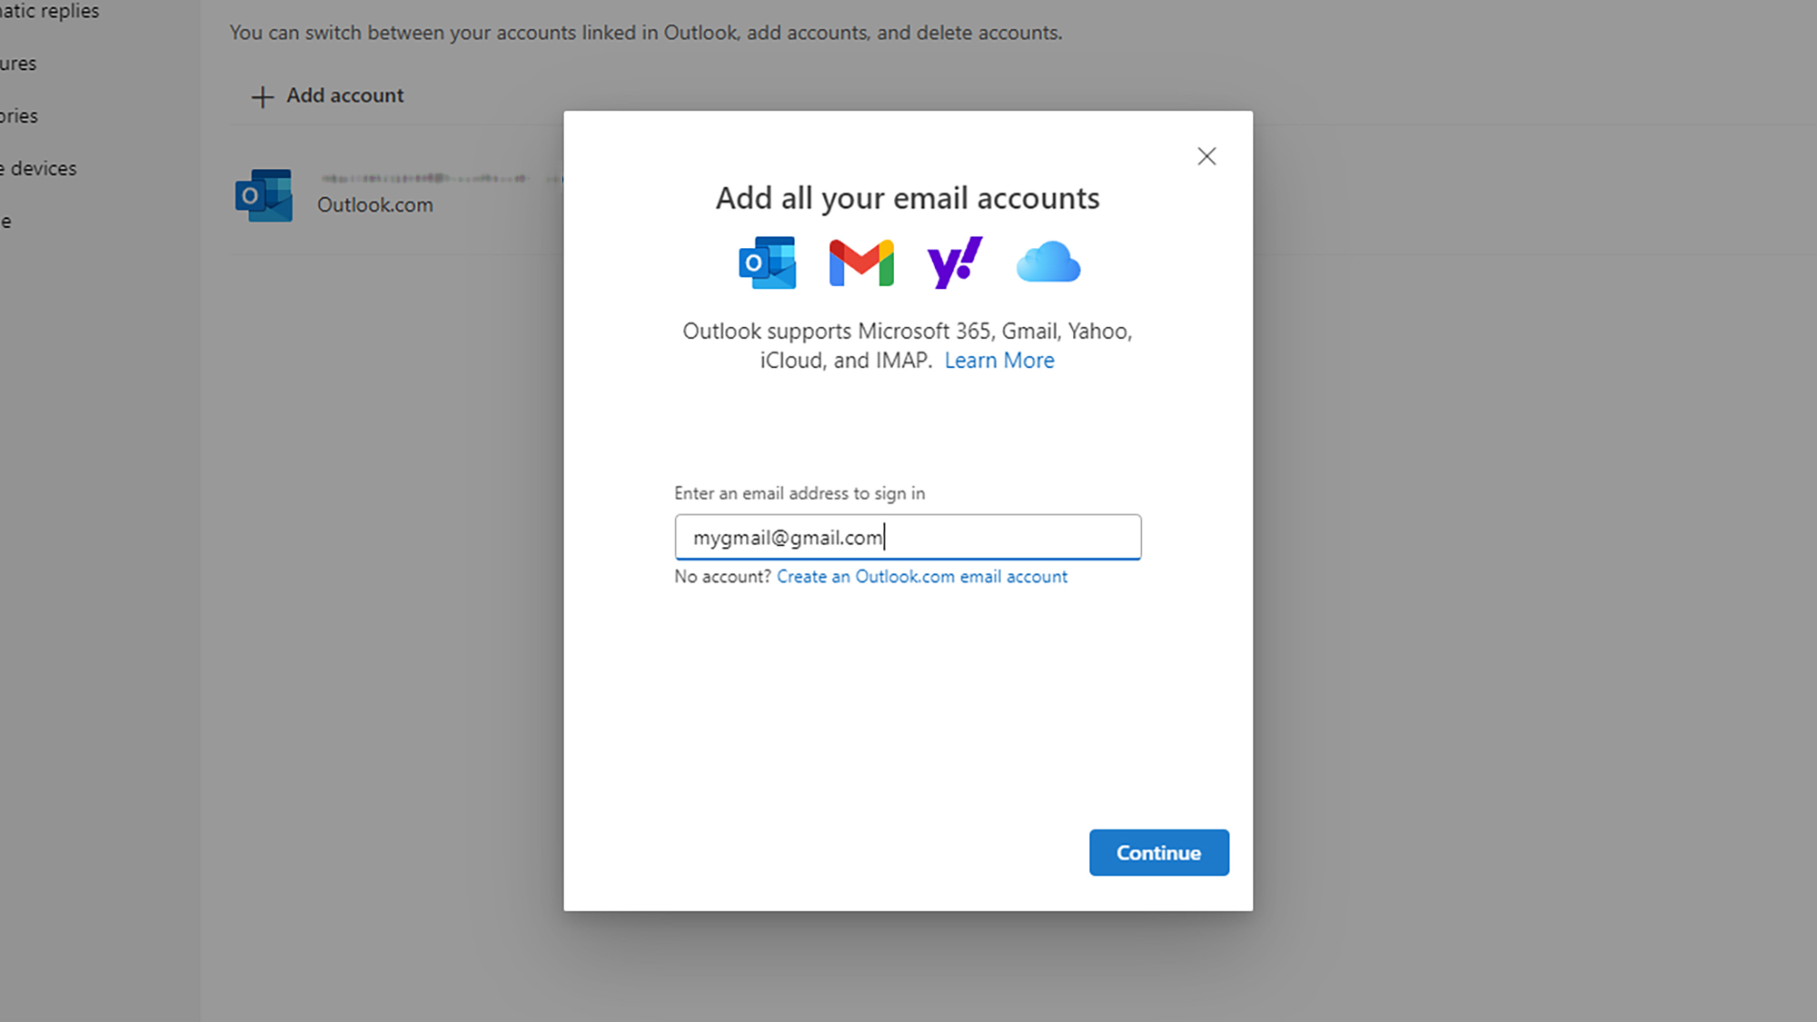Click the Outlook icon in the dialog
This screenshot has width=1817, height=1022.
768,263
